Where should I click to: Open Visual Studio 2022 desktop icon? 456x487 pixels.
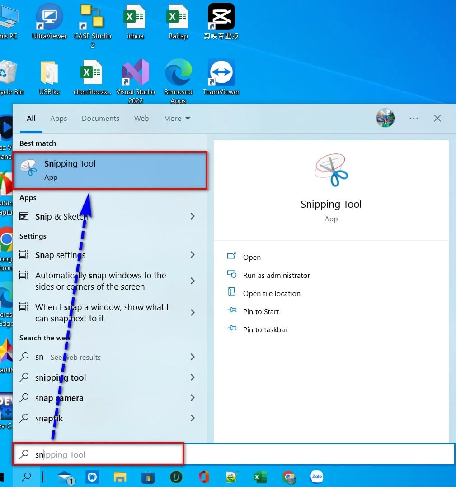(135, 74)
